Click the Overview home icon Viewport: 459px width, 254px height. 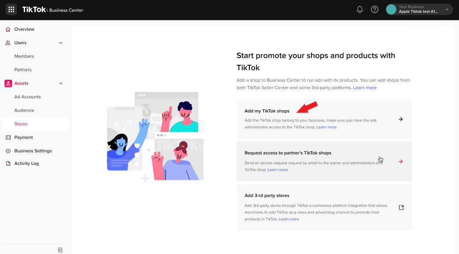click(x=8, y=30)
